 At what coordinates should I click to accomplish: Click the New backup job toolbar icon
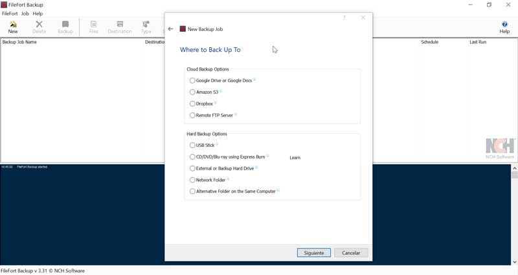pyautogui.click(x=13, y=27)
